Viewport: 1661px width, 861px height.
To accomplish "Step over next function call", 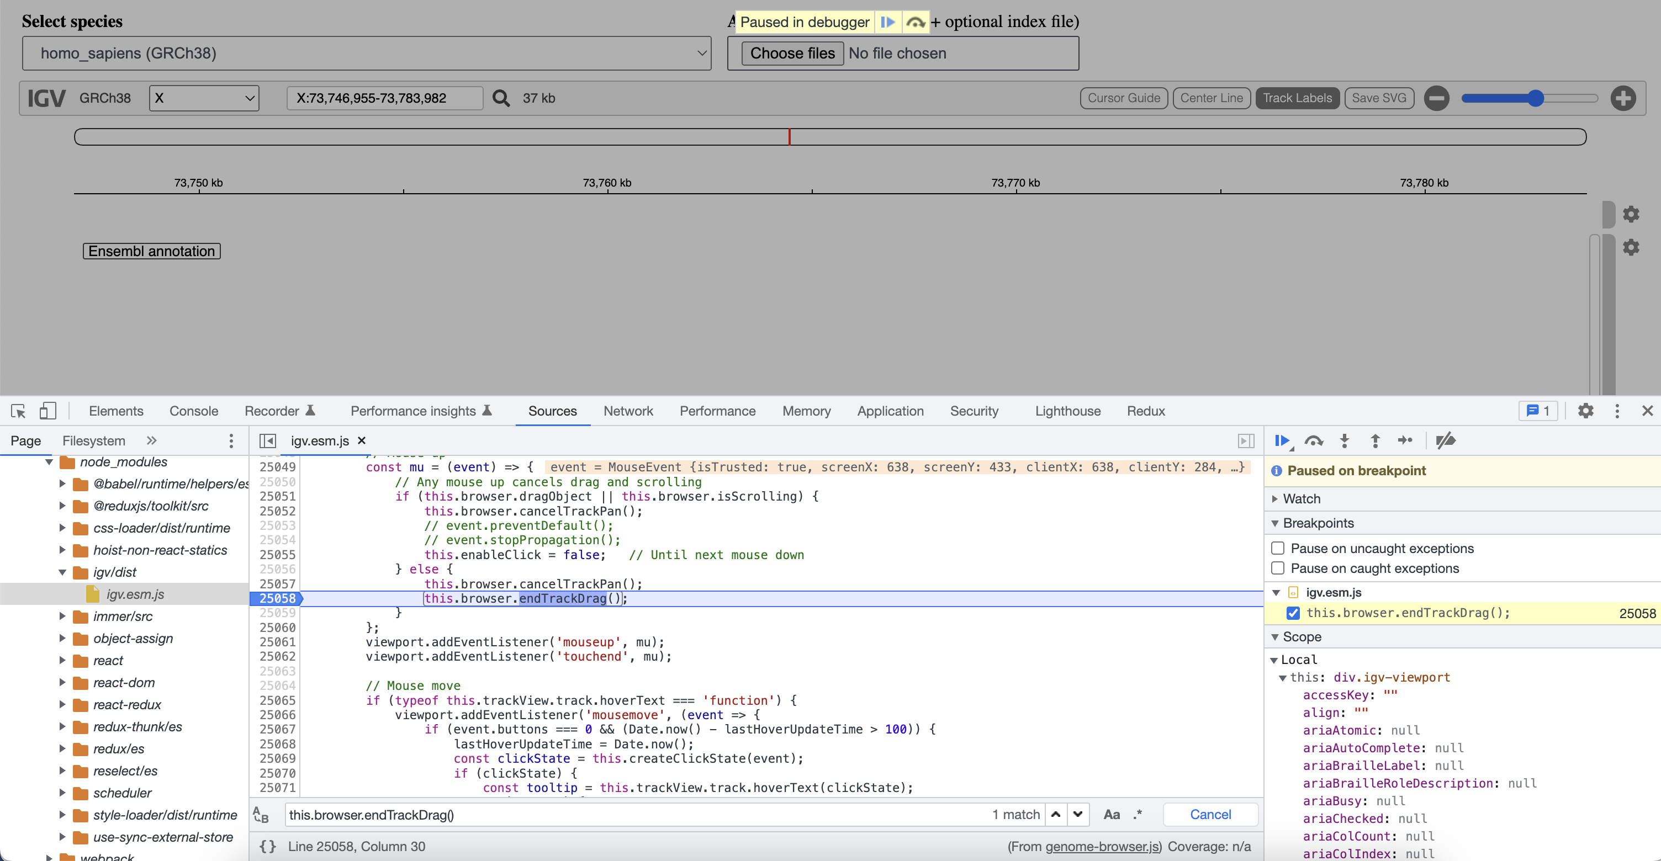I will [x=1314, y=442].
